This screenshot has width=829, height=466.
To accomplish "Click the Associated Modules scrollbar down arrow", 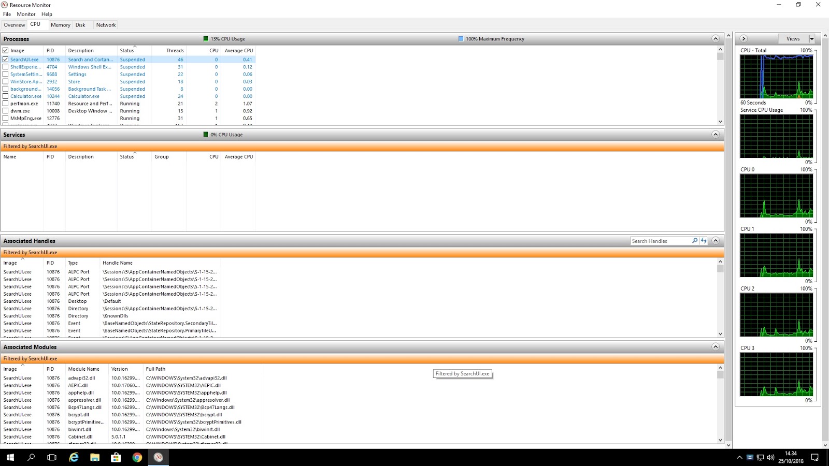I will point(720,440).
